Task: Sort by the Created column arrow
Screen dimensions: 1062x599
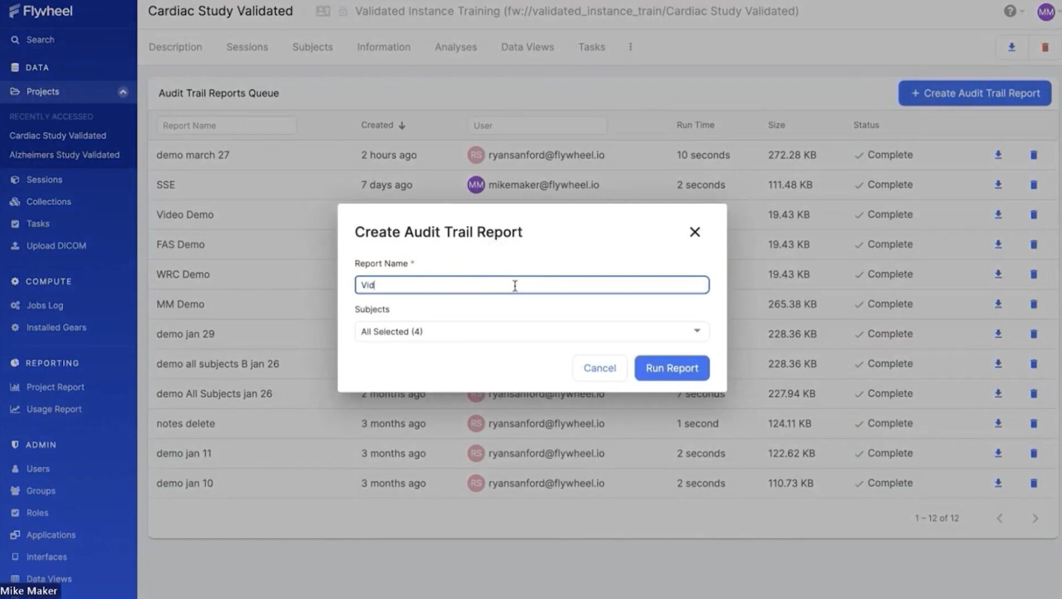Action: [402, 126]
